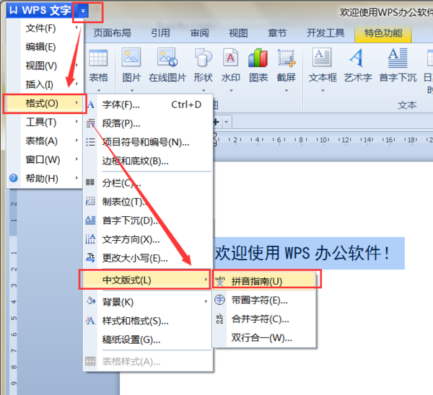The height and width of the screenshot is (395, 433).
Task: Select the 格式(O) menu item
Action: point(45,104)
